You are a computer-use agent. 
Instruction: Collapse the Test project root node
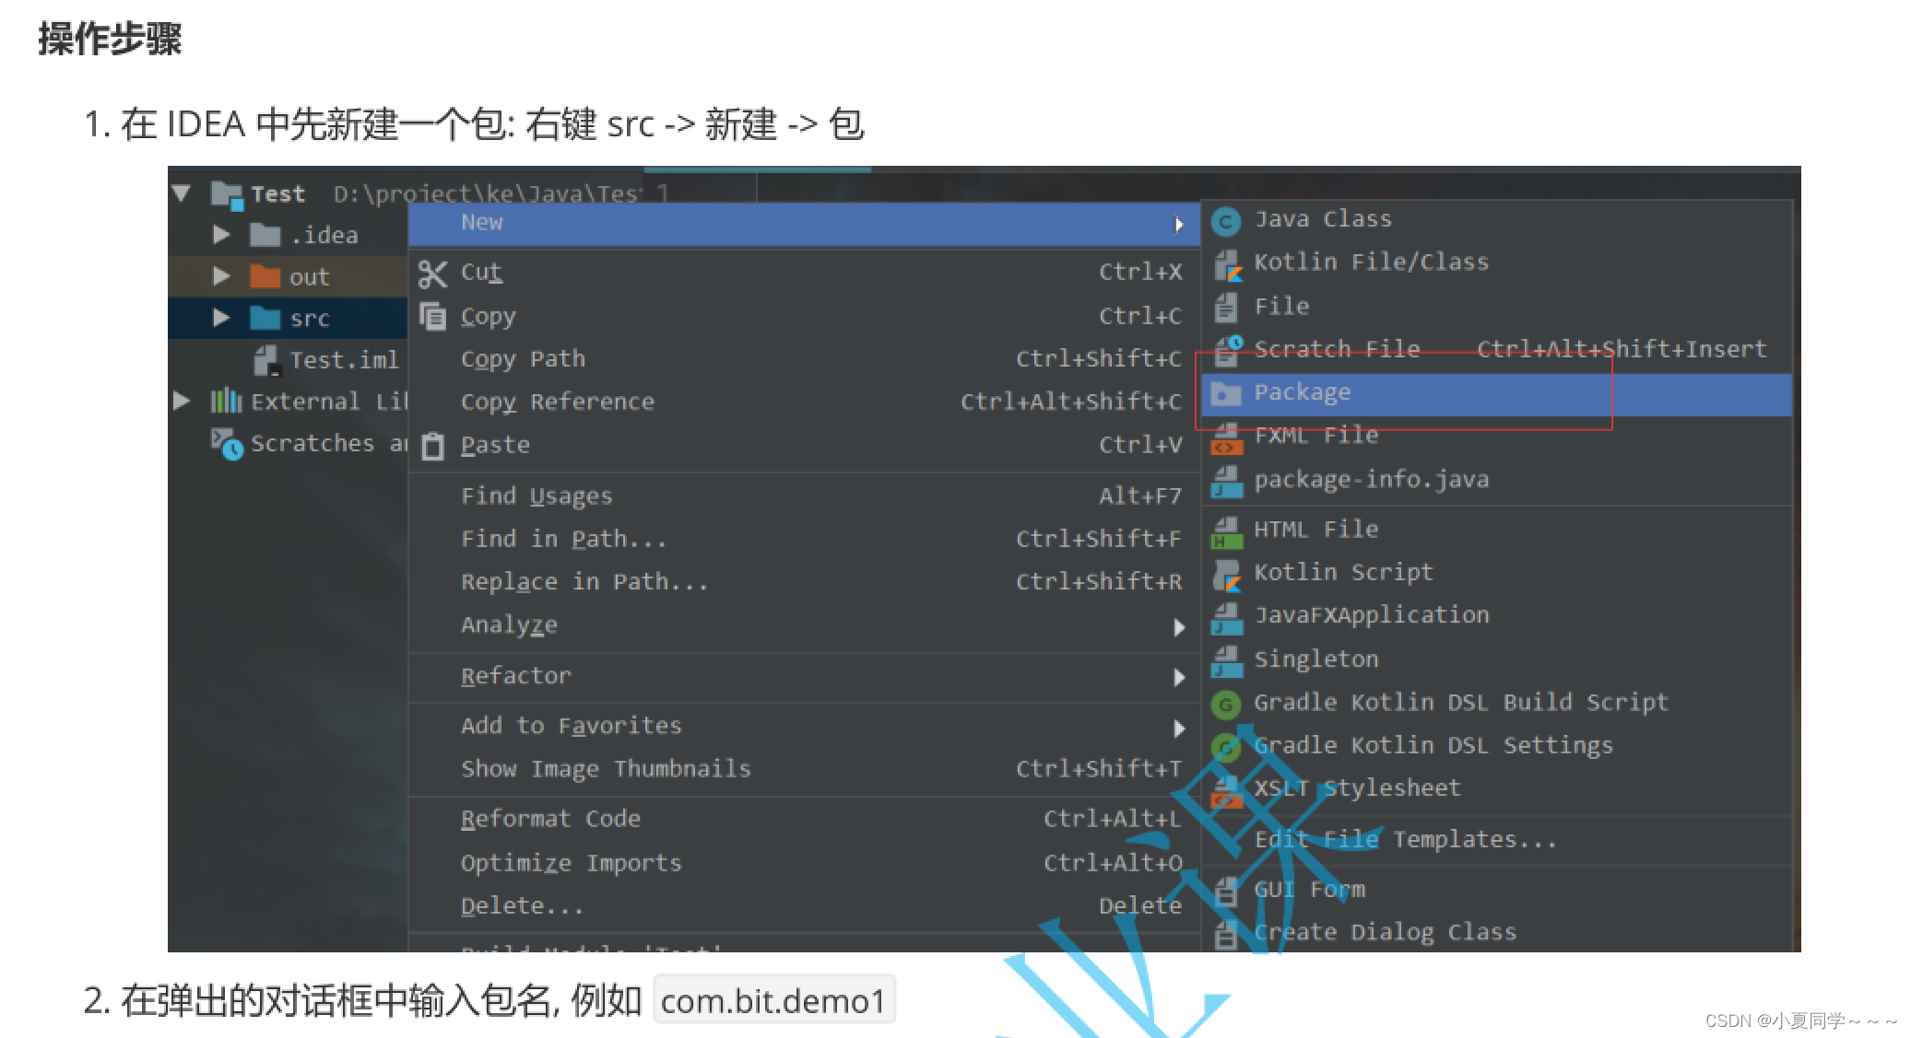(x=182, y=193)
